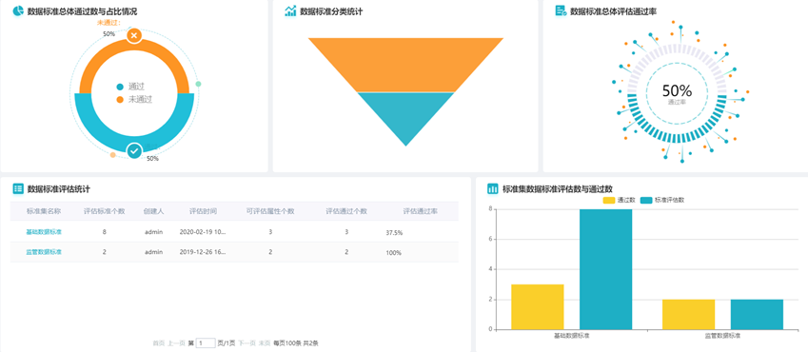808x352 pixels.
Task: Go to 下一页 in table pagination
Action: [x=246, y=343]
